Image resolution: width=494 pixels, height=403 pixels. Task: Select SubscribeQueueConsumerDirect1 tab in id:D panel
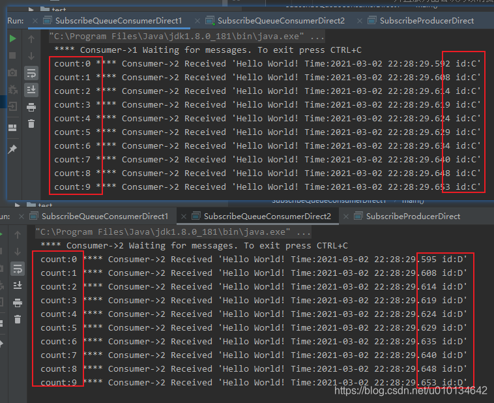(99, 216)
